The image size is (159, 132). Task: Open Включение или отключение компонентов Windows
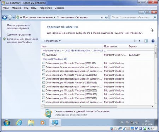23,40
